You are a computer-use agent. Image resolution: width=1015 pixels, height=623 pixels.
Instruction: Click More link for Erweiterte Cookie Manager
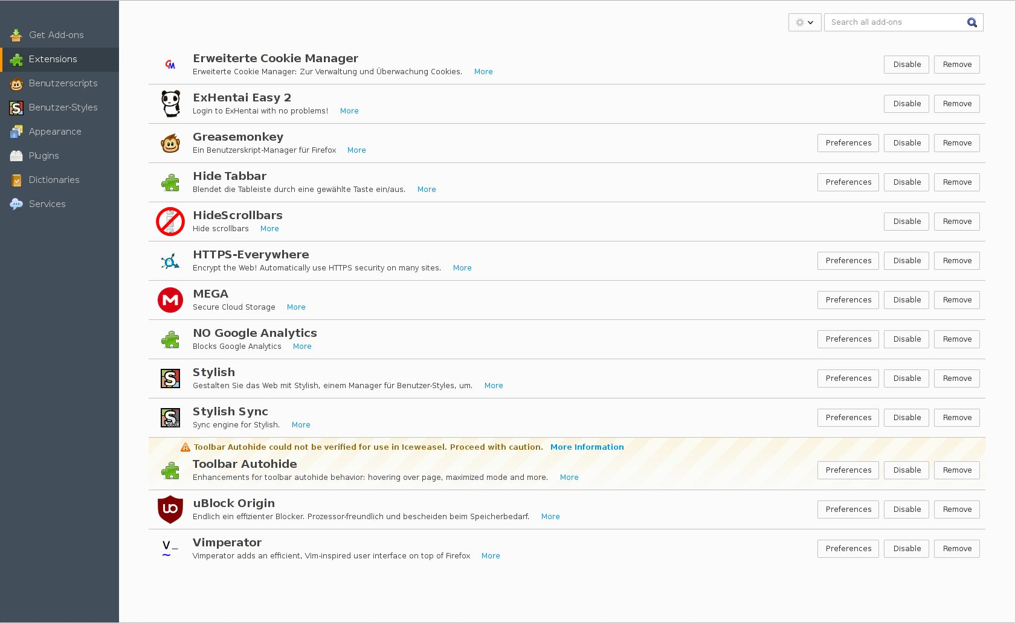(x=483, y=72)
